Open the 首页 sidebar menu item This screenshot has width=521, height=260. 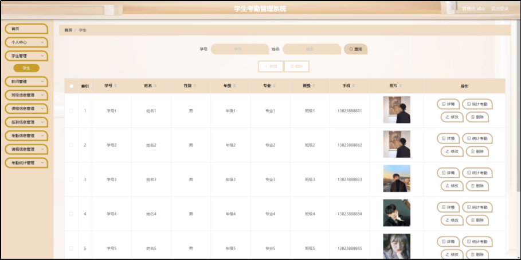click(26, 29)
